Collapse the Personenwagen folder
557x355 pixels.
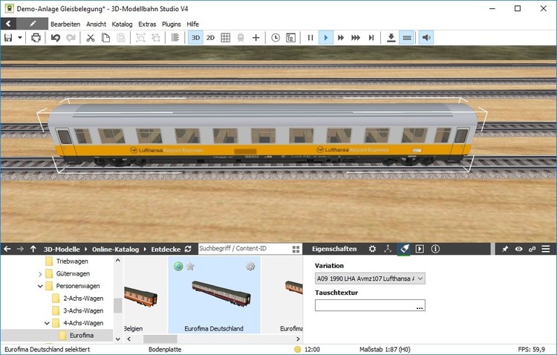[x=40, y=286]
